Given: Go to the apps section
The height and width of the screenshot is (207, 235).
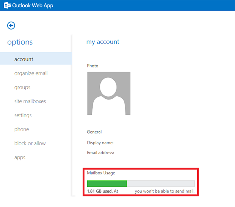Looking at the screenshot, I should (x=20, y=157).
